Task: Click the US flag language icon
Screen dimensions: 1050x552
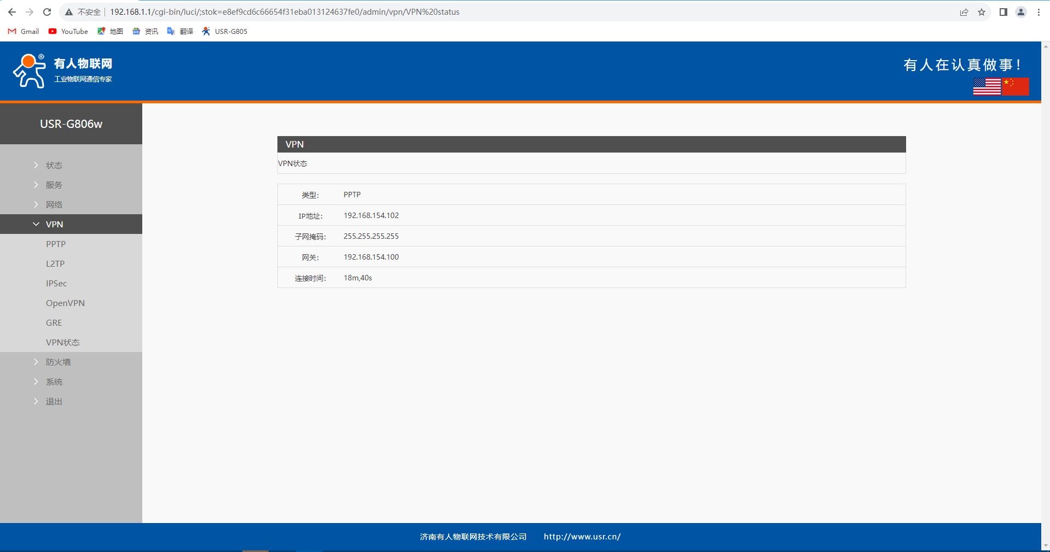Action: click(x=987, y=86)
